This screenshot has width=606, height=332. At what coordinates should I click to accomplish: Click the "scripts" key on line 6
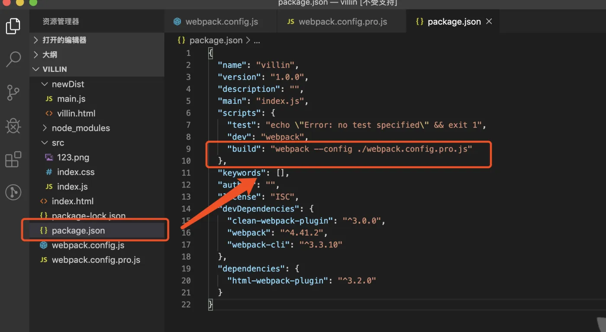pyautogui.click(x=239, y=113)
